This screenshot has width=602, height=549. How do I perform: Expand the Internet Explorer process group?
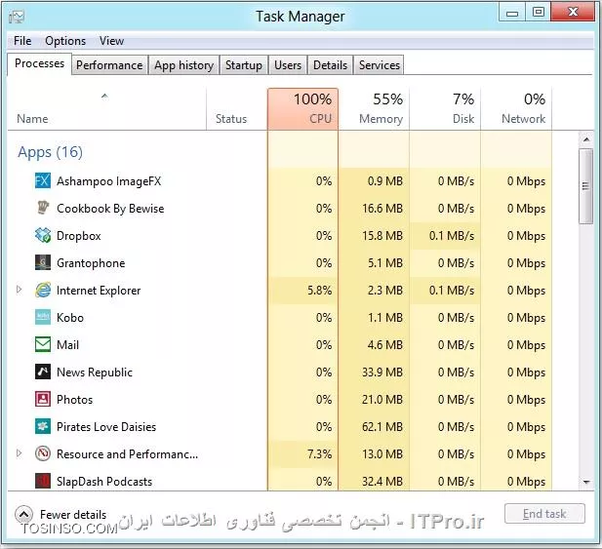20,290
